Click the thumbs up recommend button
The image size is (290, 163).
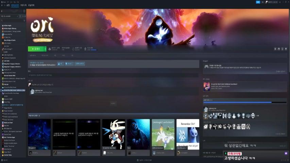tap(60, 64)
